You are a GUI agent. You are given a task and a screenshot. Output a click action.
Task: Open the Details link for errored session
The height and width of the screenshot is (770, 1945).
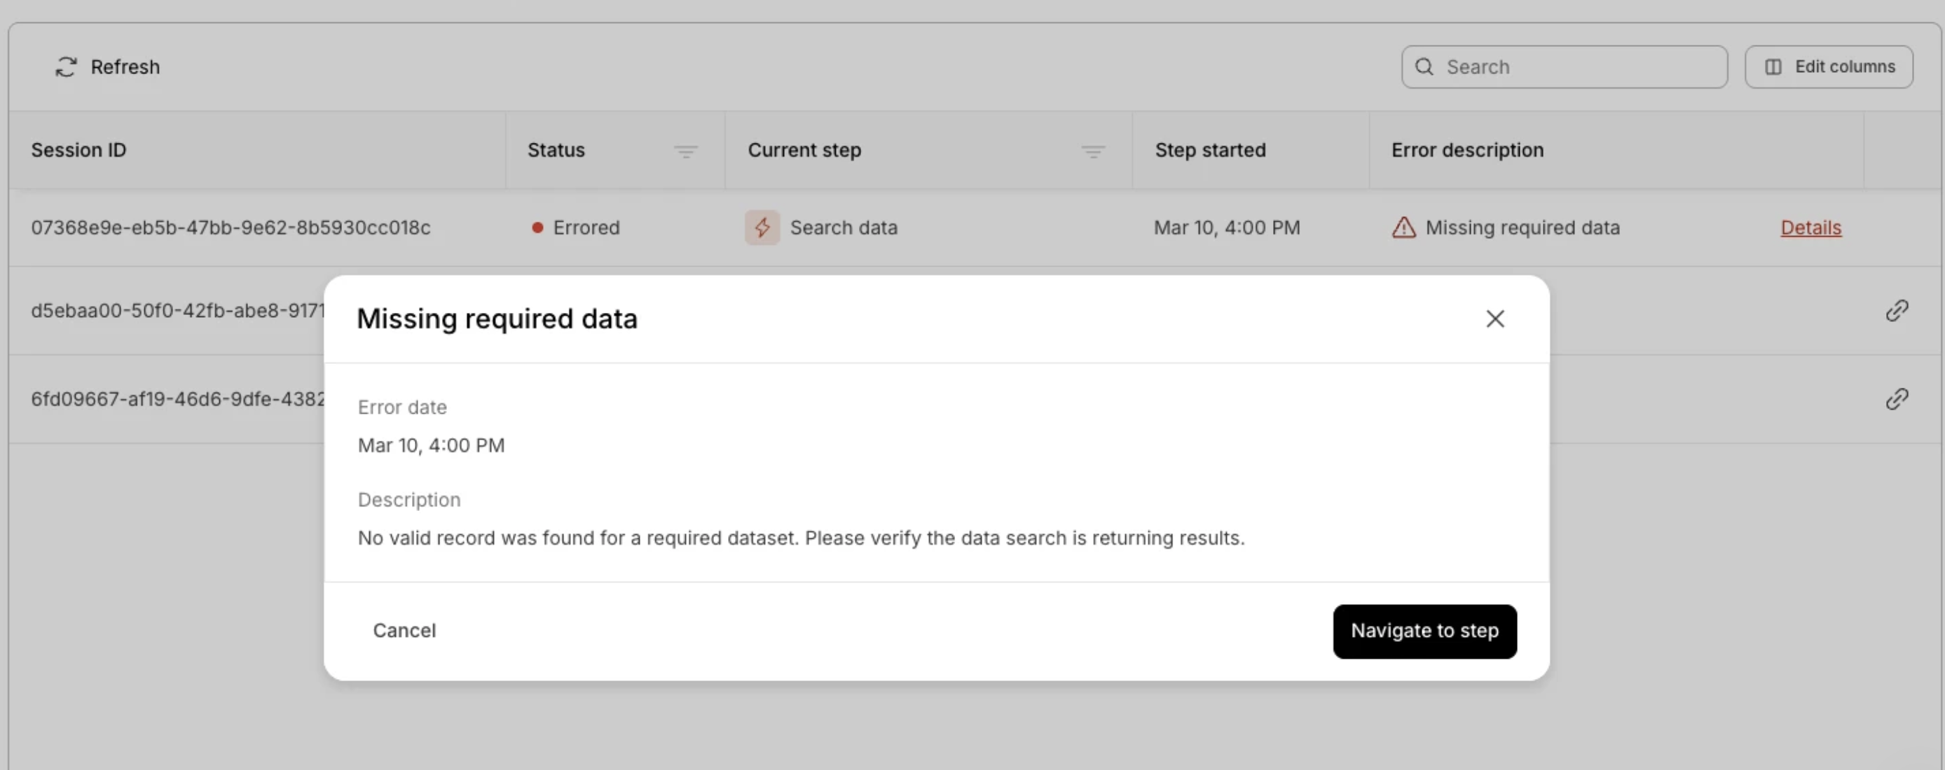click(1810, 227)
